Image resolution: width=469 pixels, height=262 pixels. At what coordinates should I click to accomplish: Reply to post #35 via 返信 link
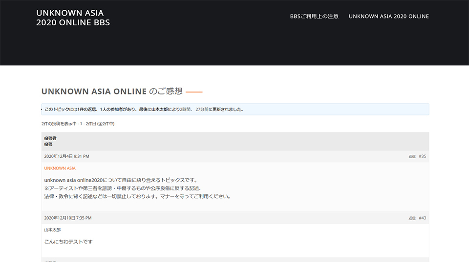pos(412,156)
